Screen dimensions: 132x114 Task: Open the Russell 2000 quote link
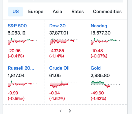point(21,68)
